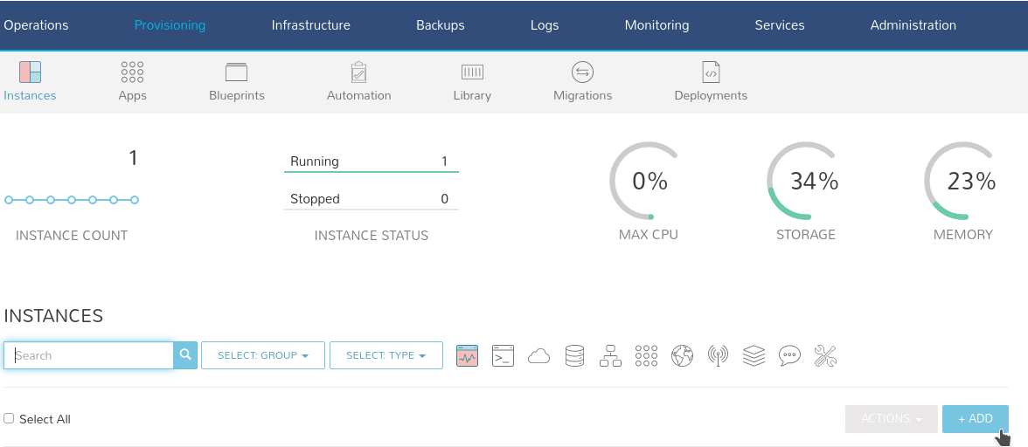
Task: Select the cloud filter icon
Action: point(538,355)
